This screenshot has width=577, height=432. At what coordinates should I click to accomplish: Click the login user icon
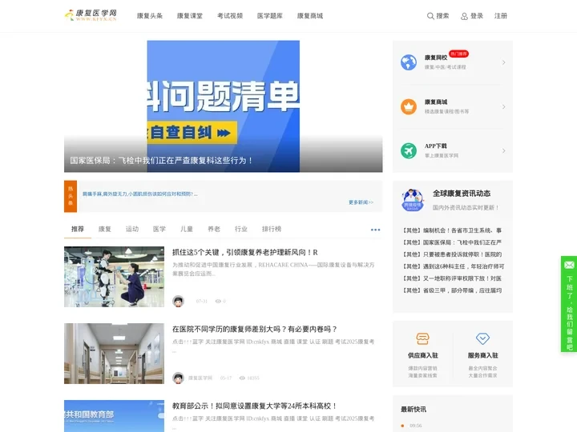click(x=464, y=16)
